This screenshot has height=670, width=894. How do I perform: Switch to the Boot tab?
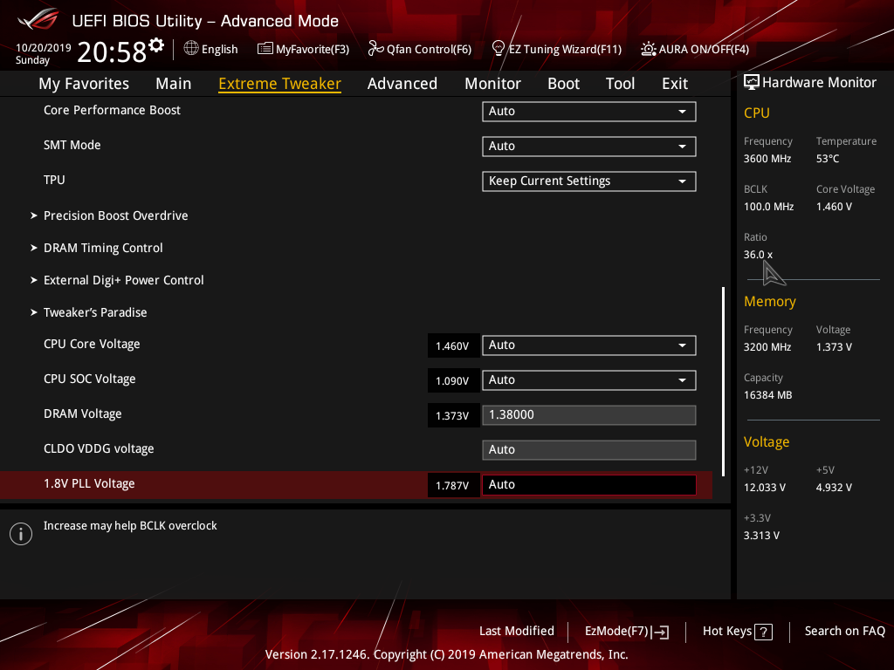[x=563, y=83]
